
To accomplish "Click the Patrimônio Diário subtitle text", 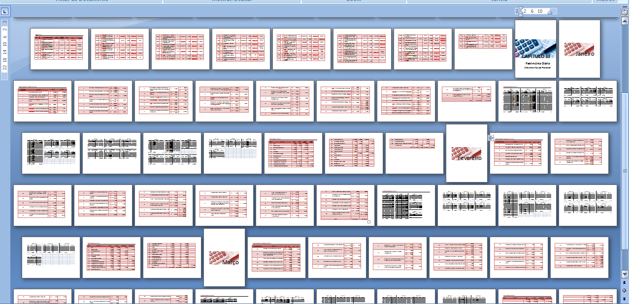I will pos(537,63).
